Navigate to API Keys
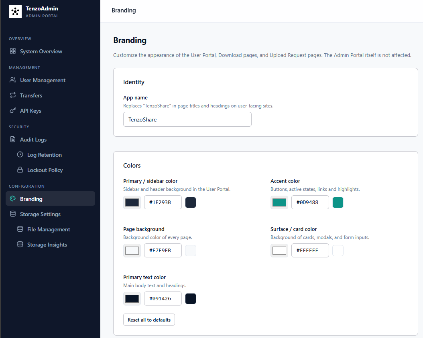This screenshot has width=423, height=338. click(50, 111)
